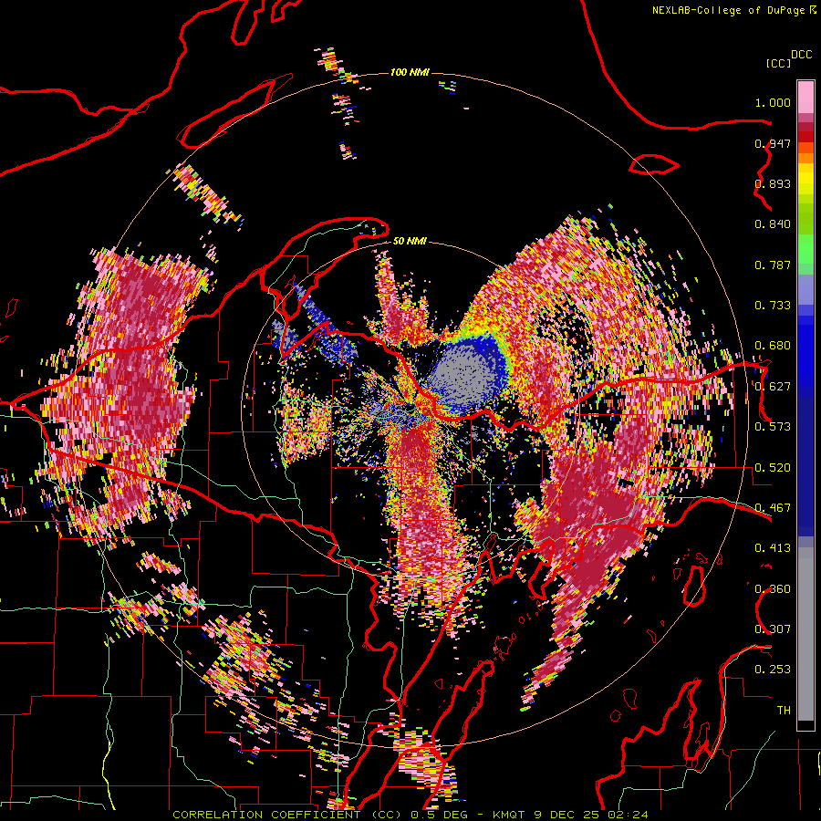Click the 0.467 legend value

tap(773, 508)
